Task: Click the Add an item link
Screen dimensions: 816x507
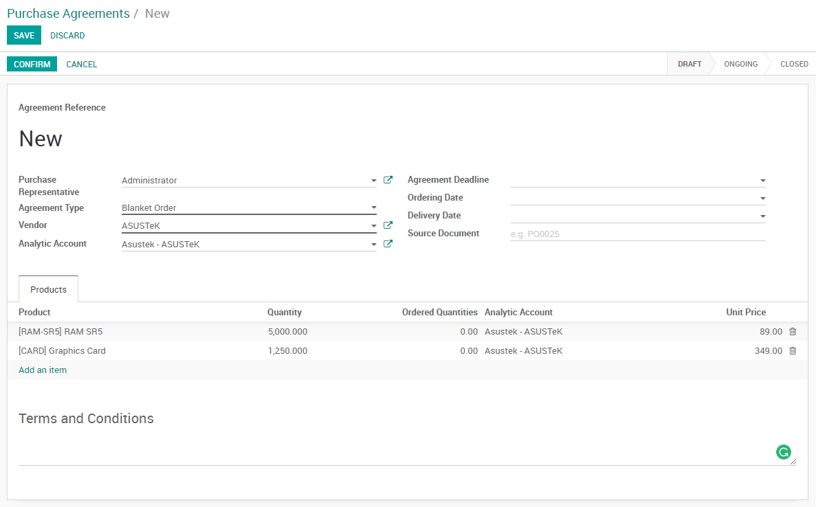Action: click(x=43, y=370)
